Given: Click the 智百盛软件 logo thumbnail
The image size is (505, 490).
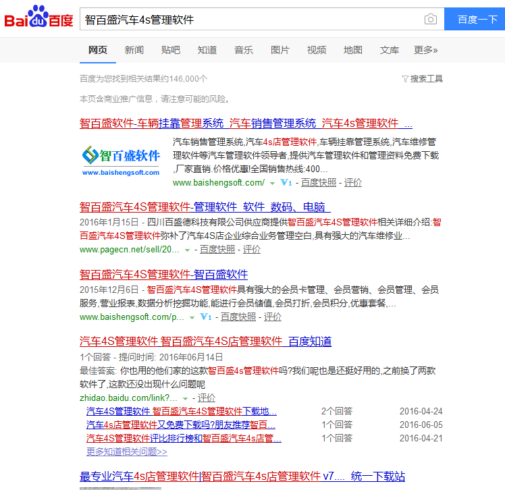Looking at the screenshot, I should click(121, 161).
